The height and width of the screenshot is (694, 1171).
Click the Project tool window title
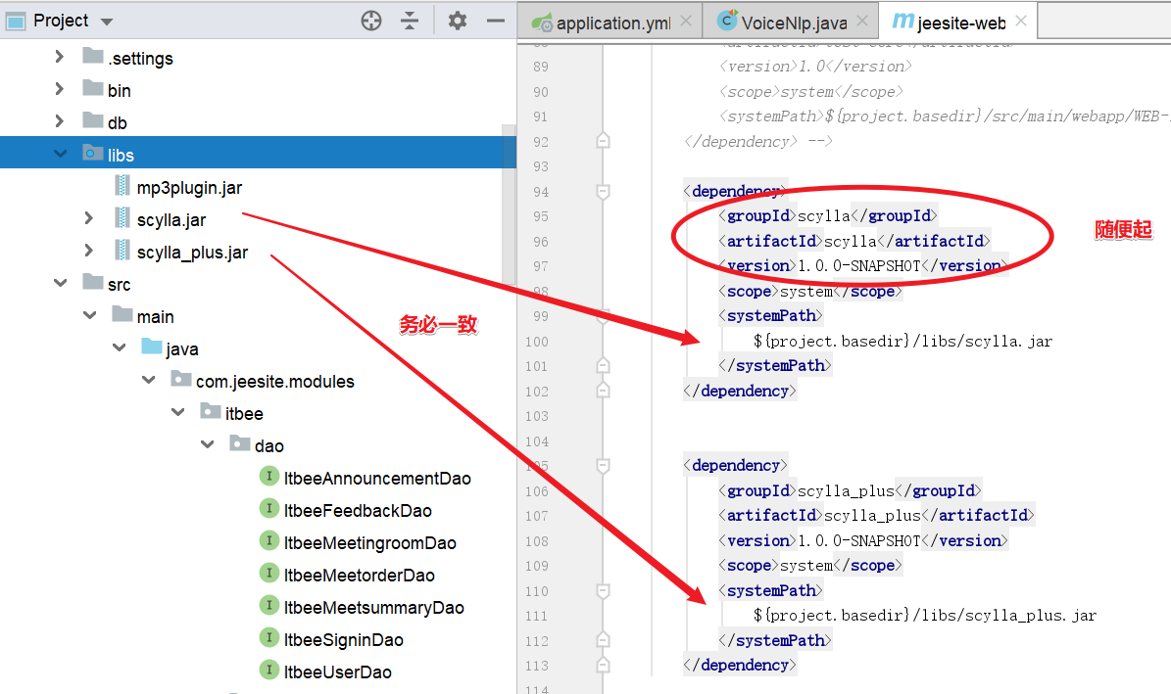[x=61, y=21]
